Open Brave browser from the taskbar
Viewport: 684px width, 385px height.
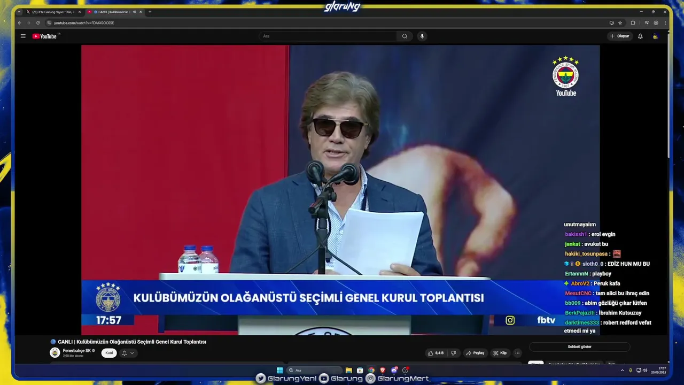[x=383, y=370]
